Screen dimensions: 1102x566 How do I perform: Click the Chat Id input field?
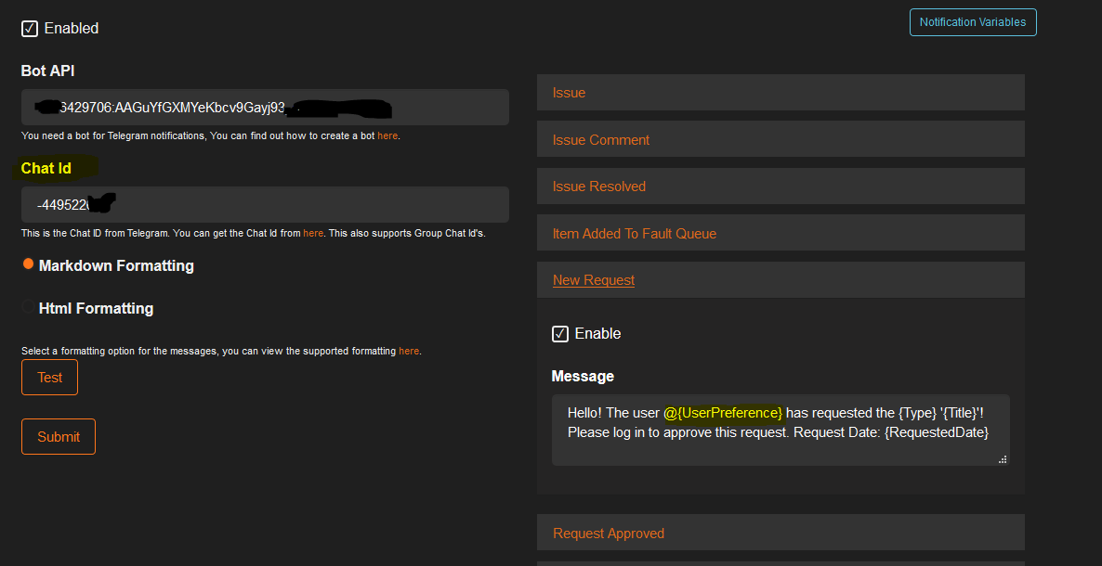(265, 204)
